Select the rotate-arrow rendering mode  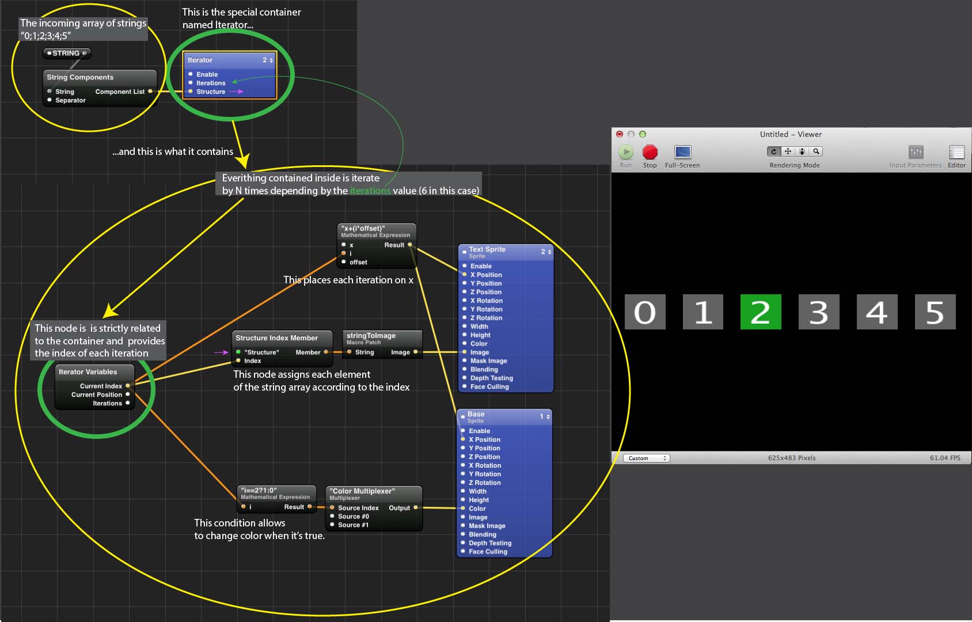(x=774, y=151)
